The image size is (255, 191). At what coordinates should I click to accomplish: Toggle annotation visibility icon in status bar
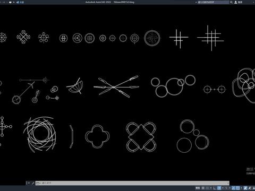[x=245, y=188]
